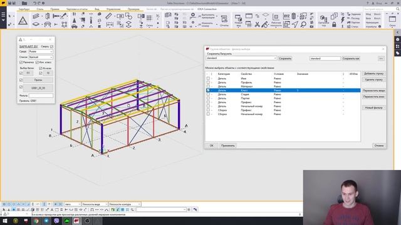Viewport: 401px width, 225px height.
Task: Click the lightning bolt icon
Action: point(343,19)
